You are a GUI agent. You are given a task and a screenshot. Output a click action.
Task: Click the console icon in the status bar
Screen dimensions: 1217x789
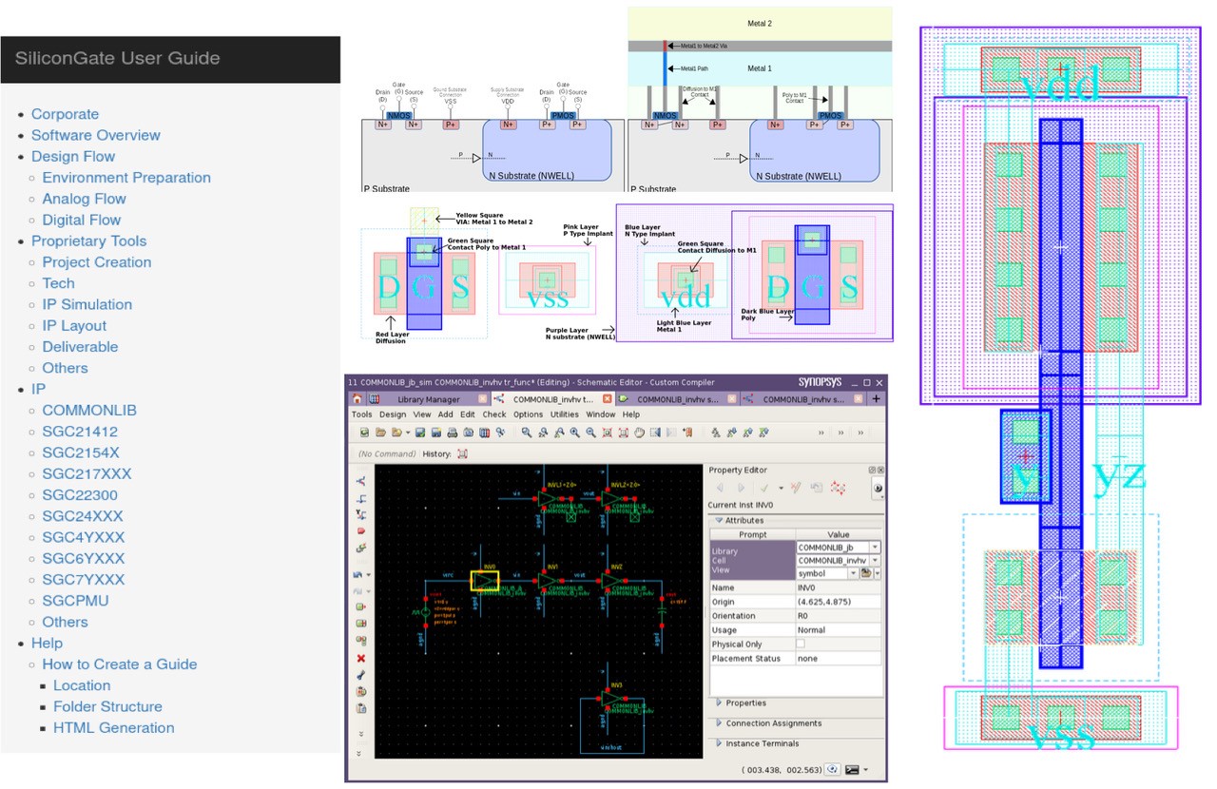[x=852, y=769]
